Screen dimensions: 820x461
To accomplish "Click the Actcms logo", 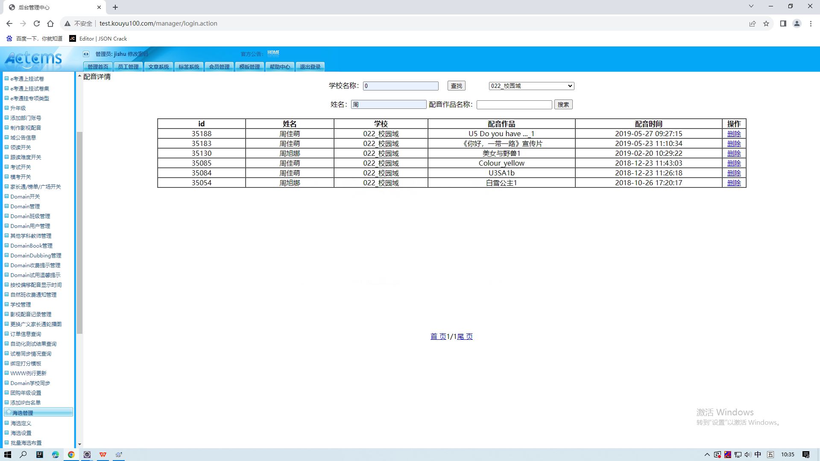I will (x=33, y=59).
